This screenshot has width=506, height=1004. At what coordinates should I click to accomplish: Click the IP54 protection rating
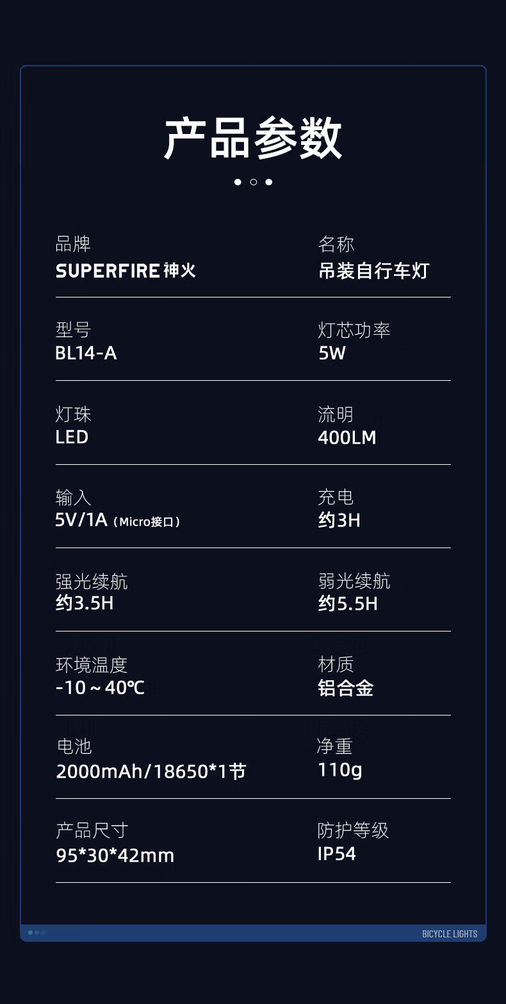click(336, 854)
